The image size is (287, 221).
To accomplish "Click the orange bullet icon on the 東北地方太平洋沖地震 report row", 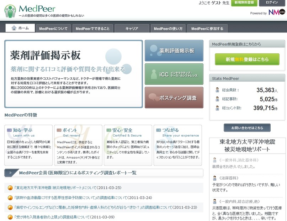I will point(10,188).
